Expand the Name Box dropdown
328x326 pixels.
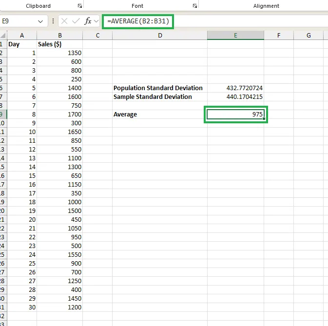[40, 21]
